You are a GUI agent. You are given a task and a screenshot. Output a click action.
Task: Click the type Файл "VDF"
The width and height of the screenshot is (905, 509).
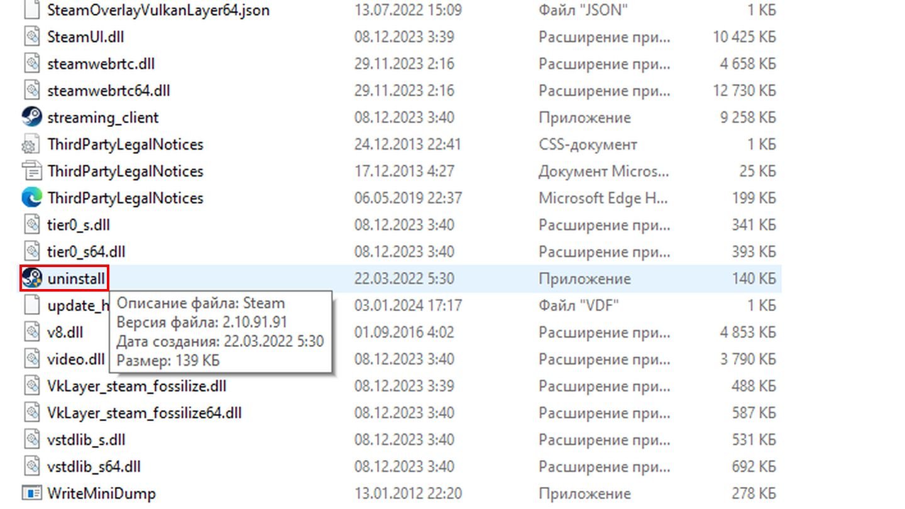pyautogui.click(x=579, y=305)
